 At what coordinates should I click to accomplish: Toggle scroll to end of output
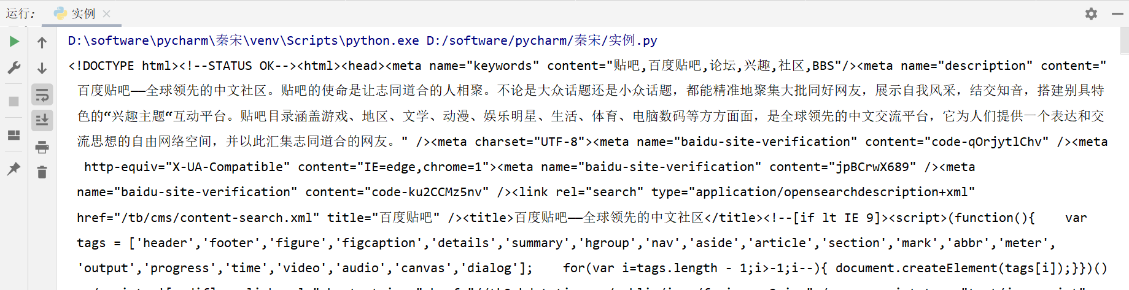[x=42, y=120]
